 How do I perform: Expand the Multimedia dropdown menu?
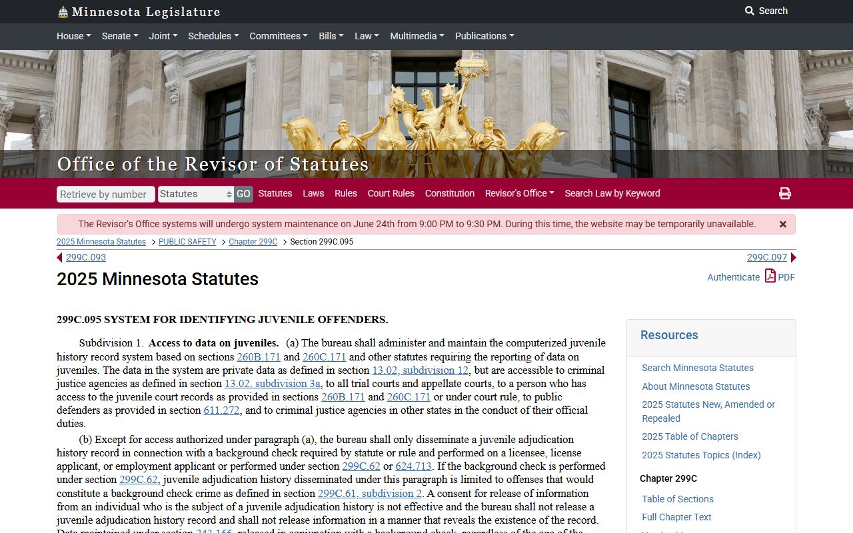point(417,36)
